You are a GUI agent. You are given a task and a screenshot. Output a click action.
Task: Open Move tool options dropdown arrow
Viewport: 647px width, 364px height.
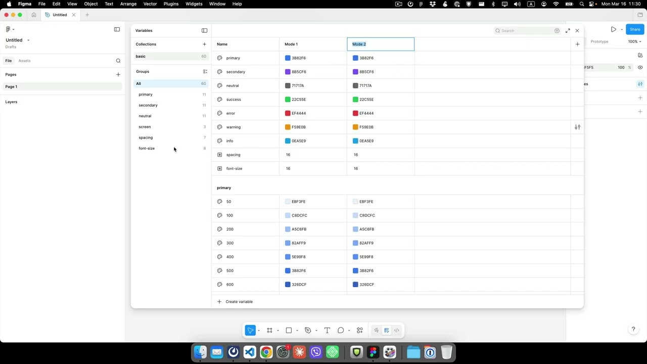tap(259, 331)
